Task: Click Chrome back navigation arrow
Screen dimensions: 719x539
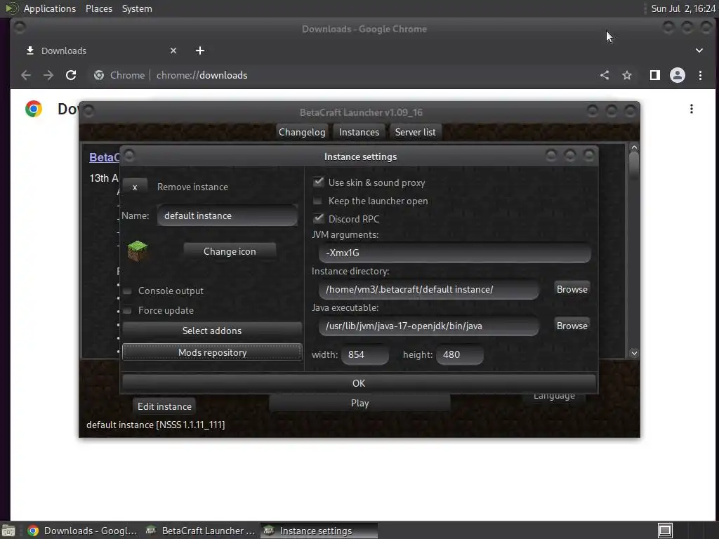Action: [26, 75]
